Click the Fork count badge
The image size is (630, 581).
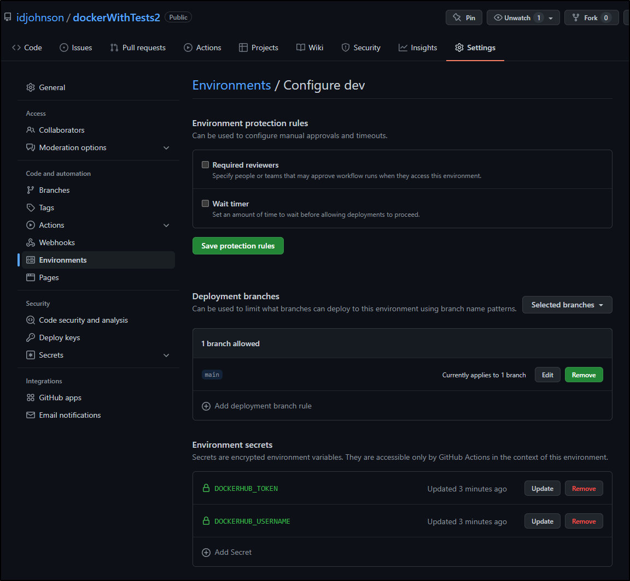[x=606, y=17]
